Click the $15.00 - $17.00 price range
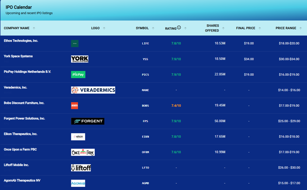This screenshot has height=190, width=307. click(x=289, y=183)
